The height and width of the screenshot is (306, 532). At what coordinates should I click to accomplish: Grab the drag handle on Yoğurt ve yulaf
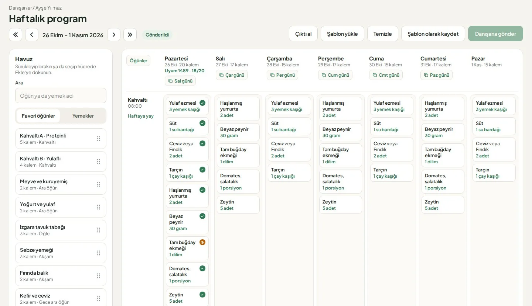(99, 207)
